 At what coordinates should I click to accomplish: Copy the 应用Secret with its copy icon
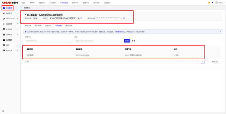[124, 18]
